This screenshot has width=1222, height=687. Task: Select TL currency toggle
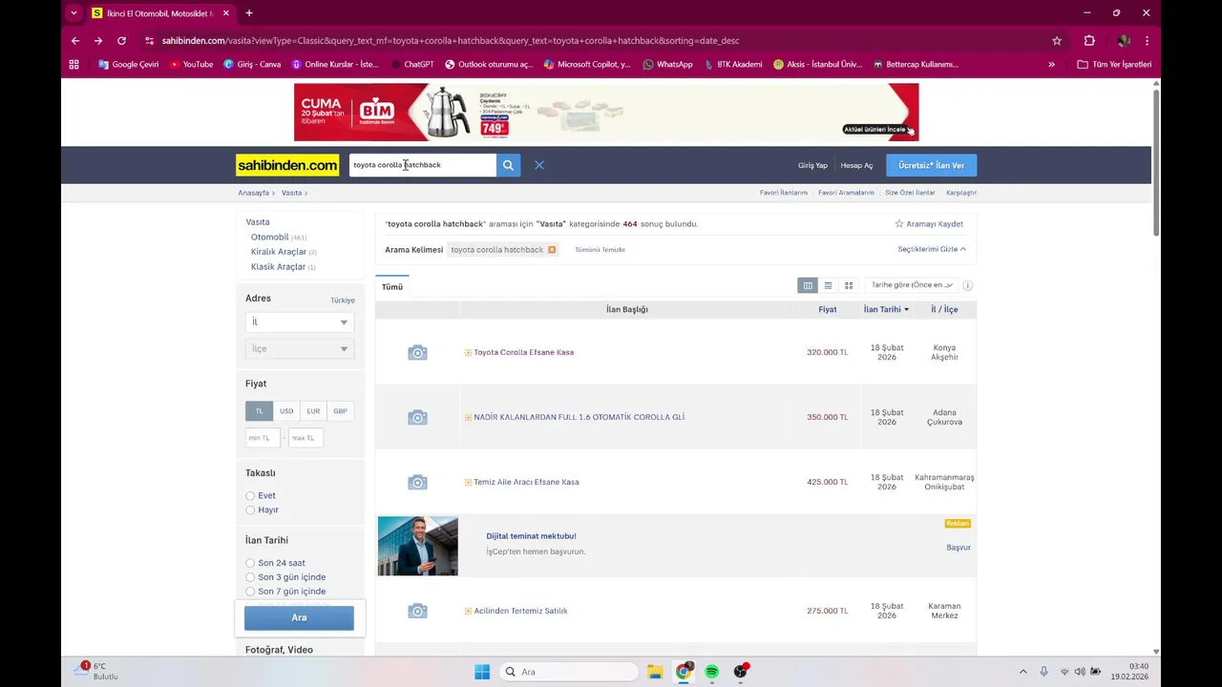point(259,411)
